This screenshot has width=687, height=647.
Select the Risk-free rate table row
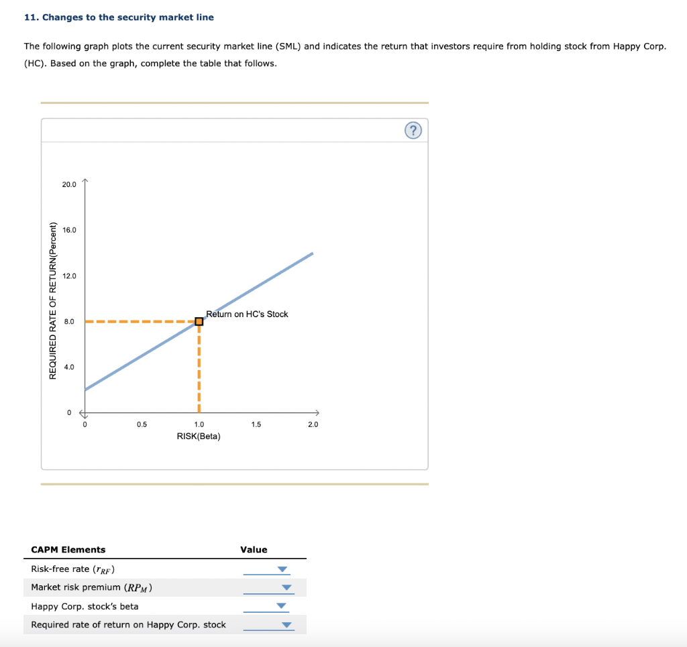click(x=71, y=569)
